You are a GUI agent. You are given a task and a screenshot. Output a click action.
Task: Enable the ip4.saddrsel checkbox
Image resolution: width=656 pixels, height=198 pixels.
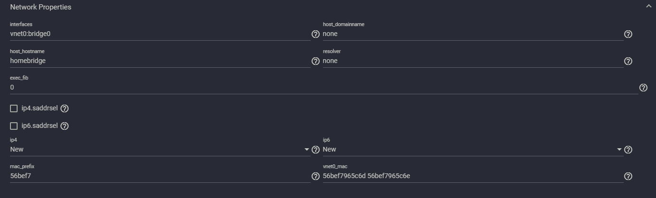click(14, 108)
